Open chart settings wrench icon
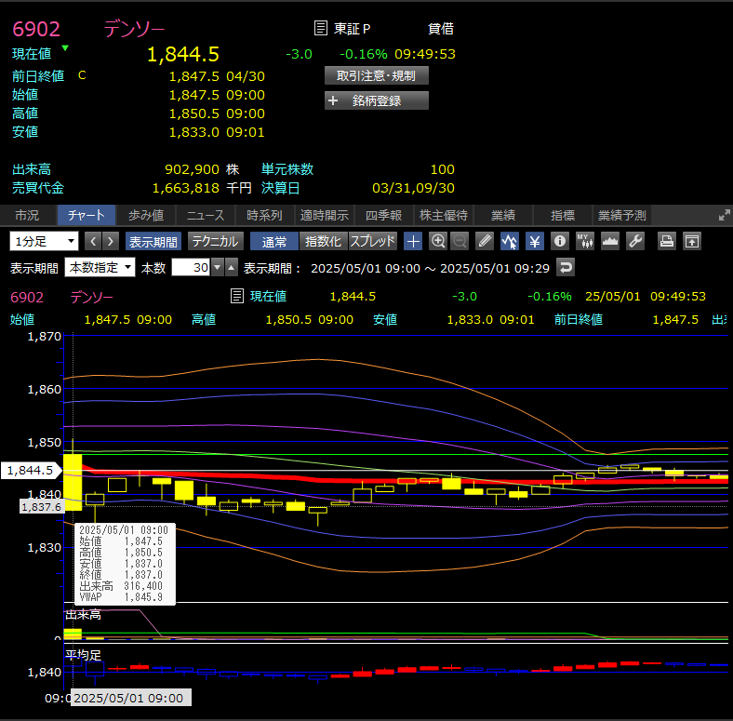The width and height of the screenshot is (733, 721). [x=635, y=241]
